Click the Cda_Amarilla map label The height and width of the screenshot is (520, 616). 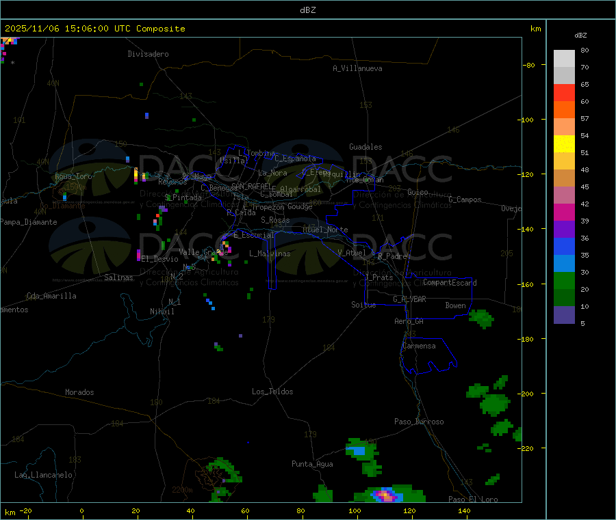[51, 296]
